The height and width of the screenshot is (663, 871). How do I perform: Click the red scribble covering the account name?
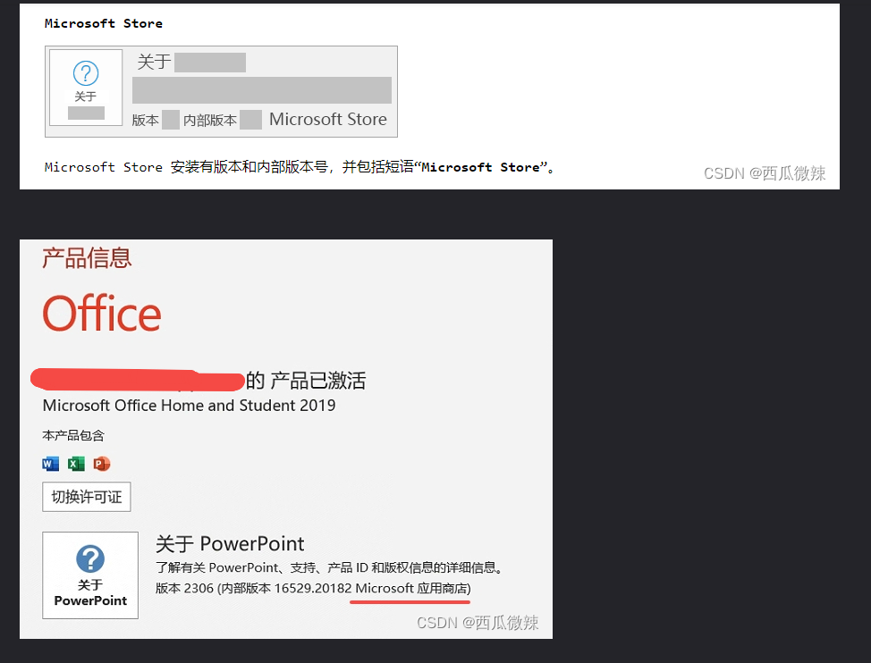[137, 380]
